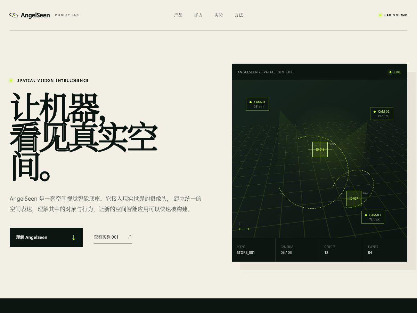This screenshot has width=417, height=313.
Task: Click the ID 018 tracking box
Action: point(320,150)
